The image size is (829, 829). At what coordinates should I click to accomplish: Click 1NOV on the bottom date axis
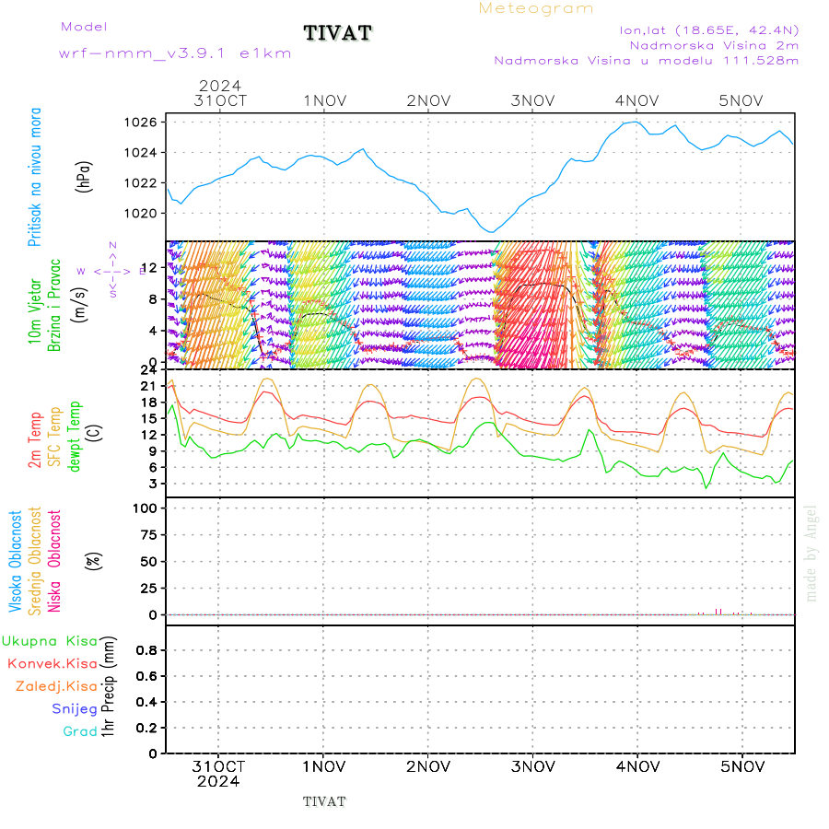324,767
